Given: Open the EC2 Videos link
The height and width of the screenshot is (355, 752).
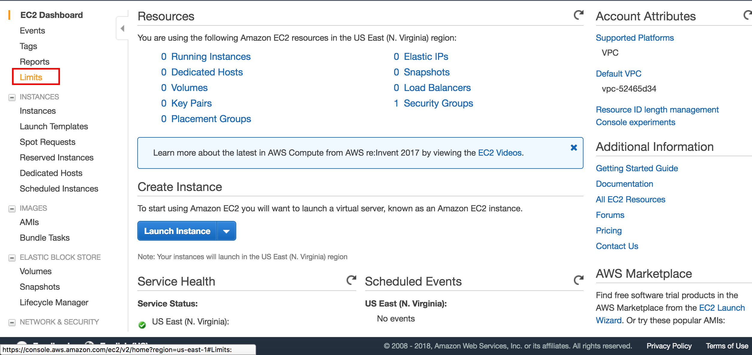Looking at the screenshot, I should [x=500, y=153].
